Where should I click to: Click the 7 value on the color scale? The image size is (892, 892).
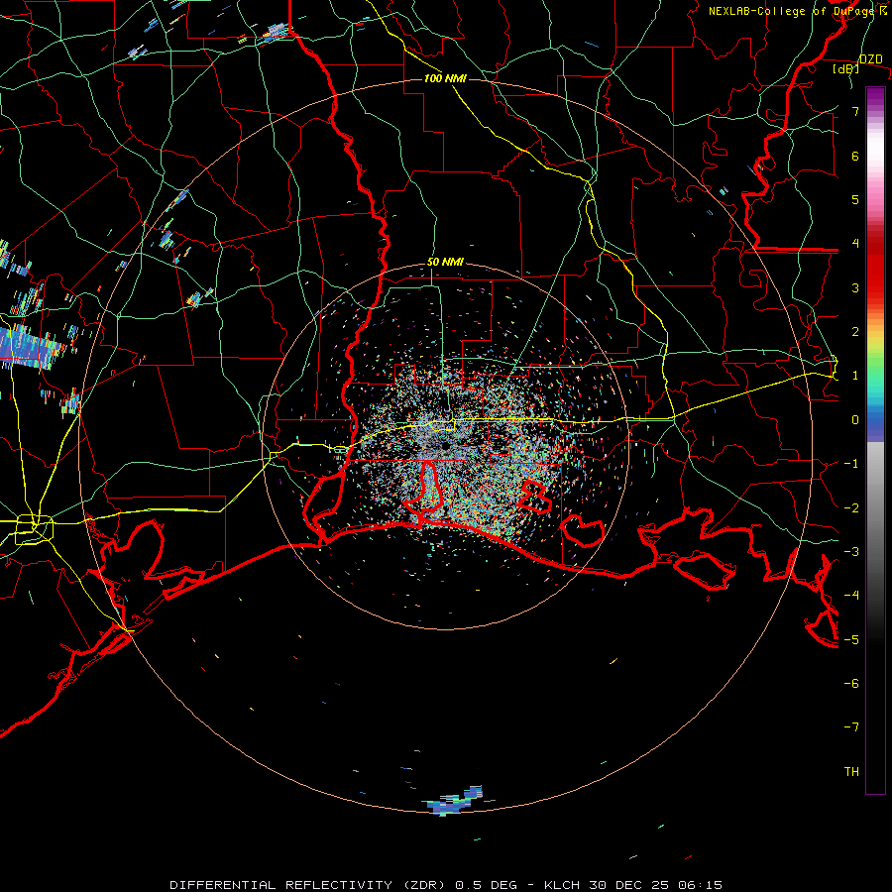coord(855,111)
